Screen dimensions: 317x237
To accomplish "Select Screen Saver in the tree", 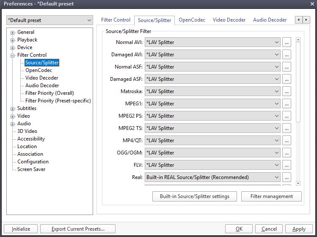I will tap(31, 169).
